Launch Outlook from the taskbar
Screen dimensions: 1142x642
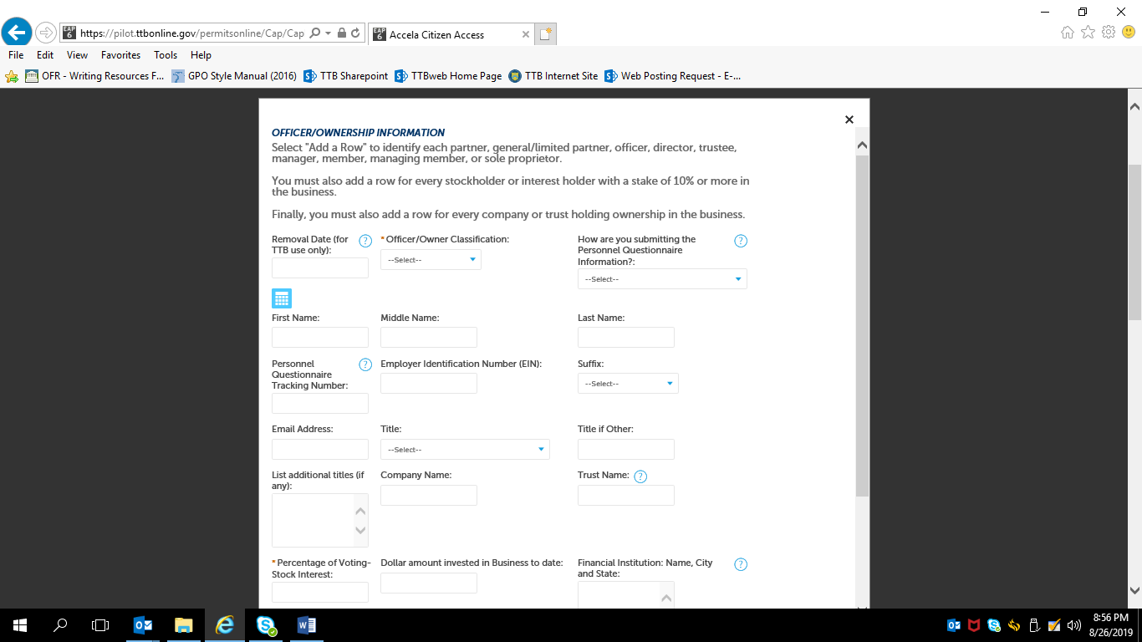point(143,625)
